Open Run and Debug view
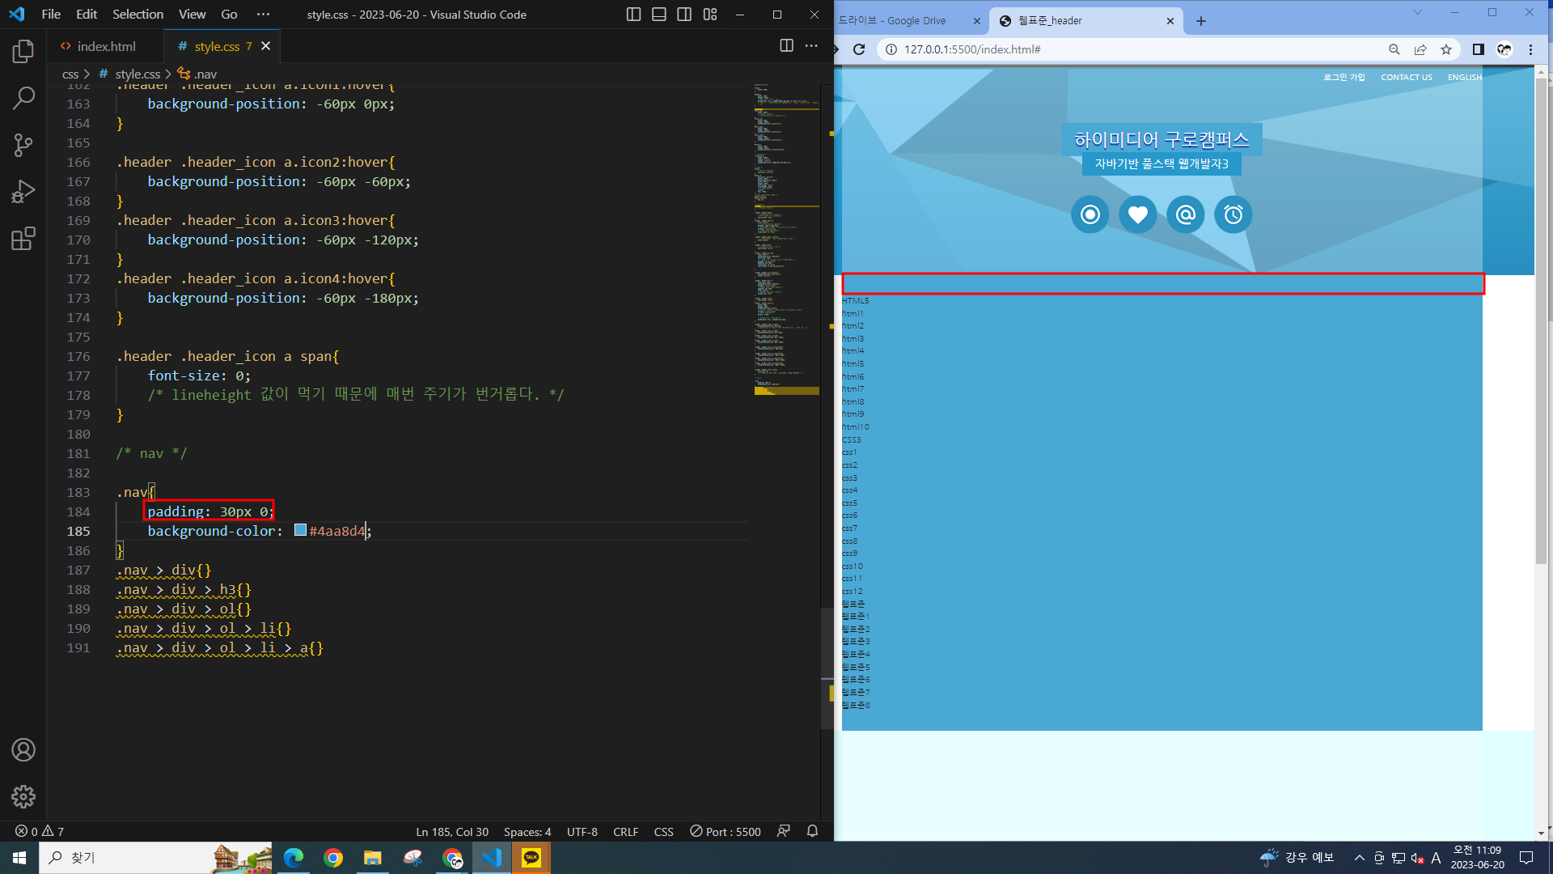The width and height of the screenshot is (1553, 874). point(23,193)
